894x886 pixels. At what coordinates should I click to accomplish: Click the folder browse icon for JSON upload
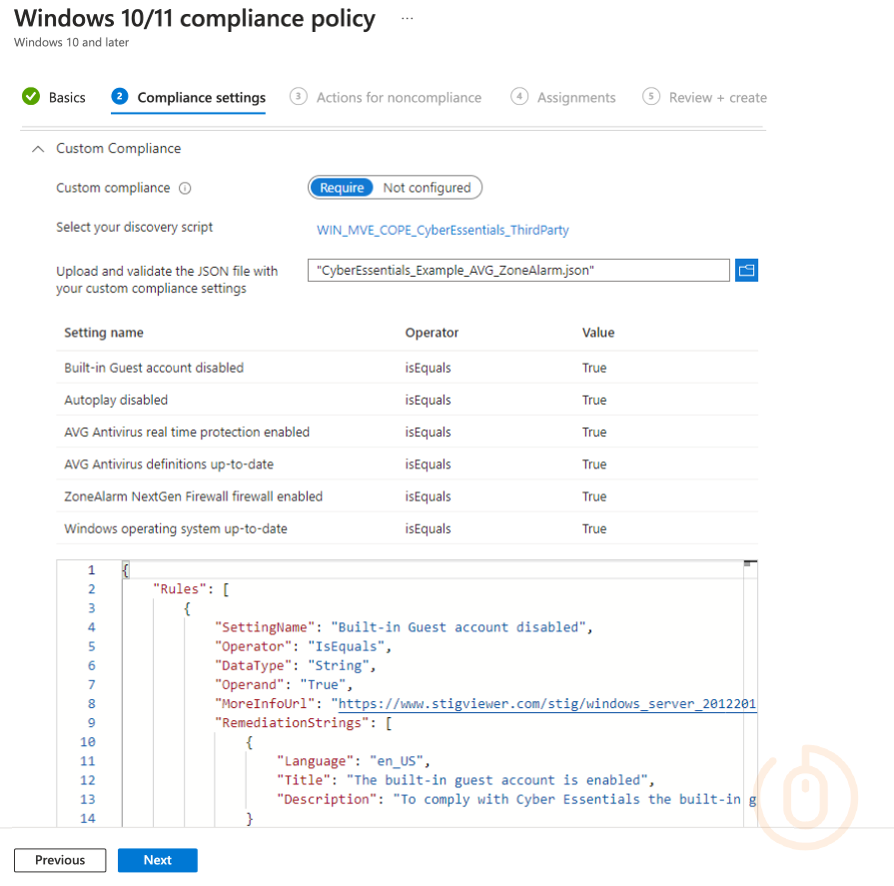[746, 270]
